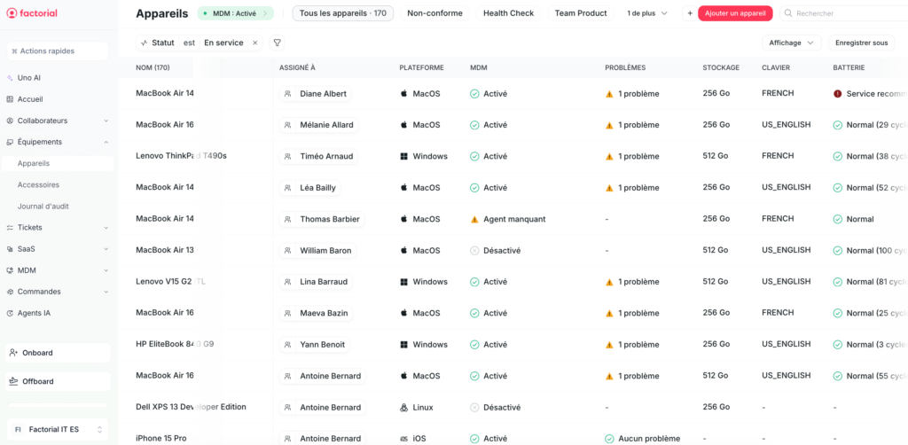Viewport: 908px width, 445px height.
Task: Click the Rechercher search field
Action: coord(844,13)
